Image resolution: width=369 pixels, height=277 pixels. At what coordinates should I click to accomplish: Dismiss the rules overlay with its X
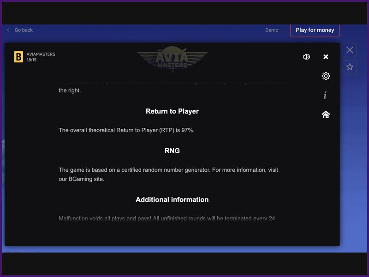pyautogui.click(x=326, y=56)
